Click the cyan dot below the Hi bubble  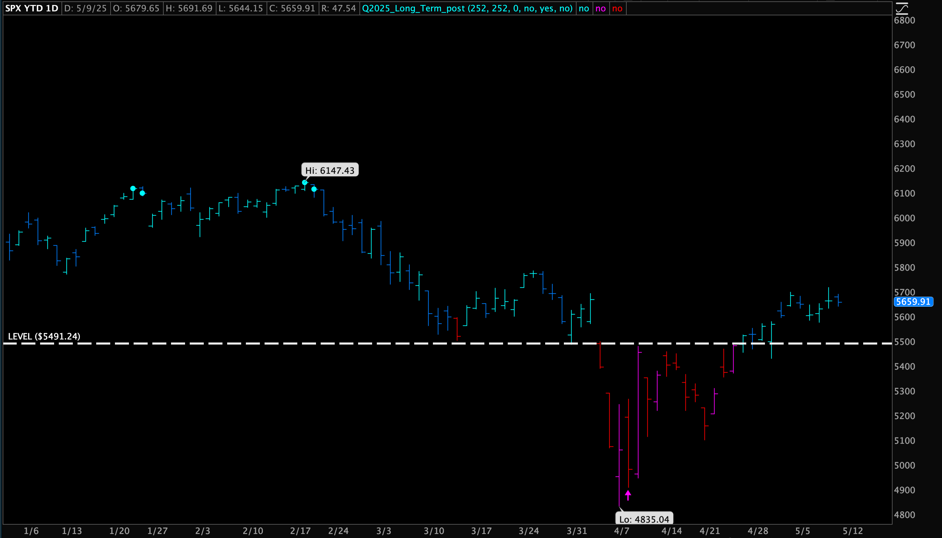click(314, 189)
